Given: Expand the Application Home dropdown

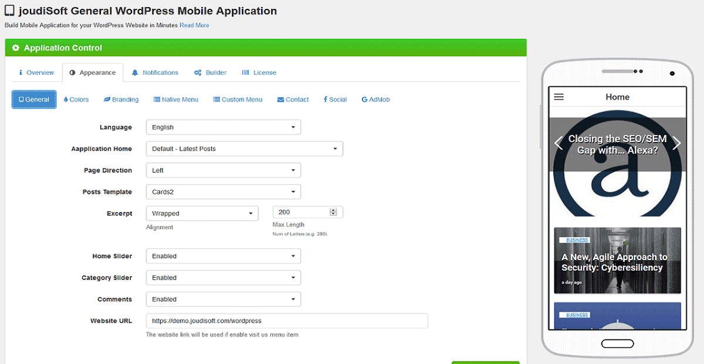Looking at the screenshot, I should (244, 149).
